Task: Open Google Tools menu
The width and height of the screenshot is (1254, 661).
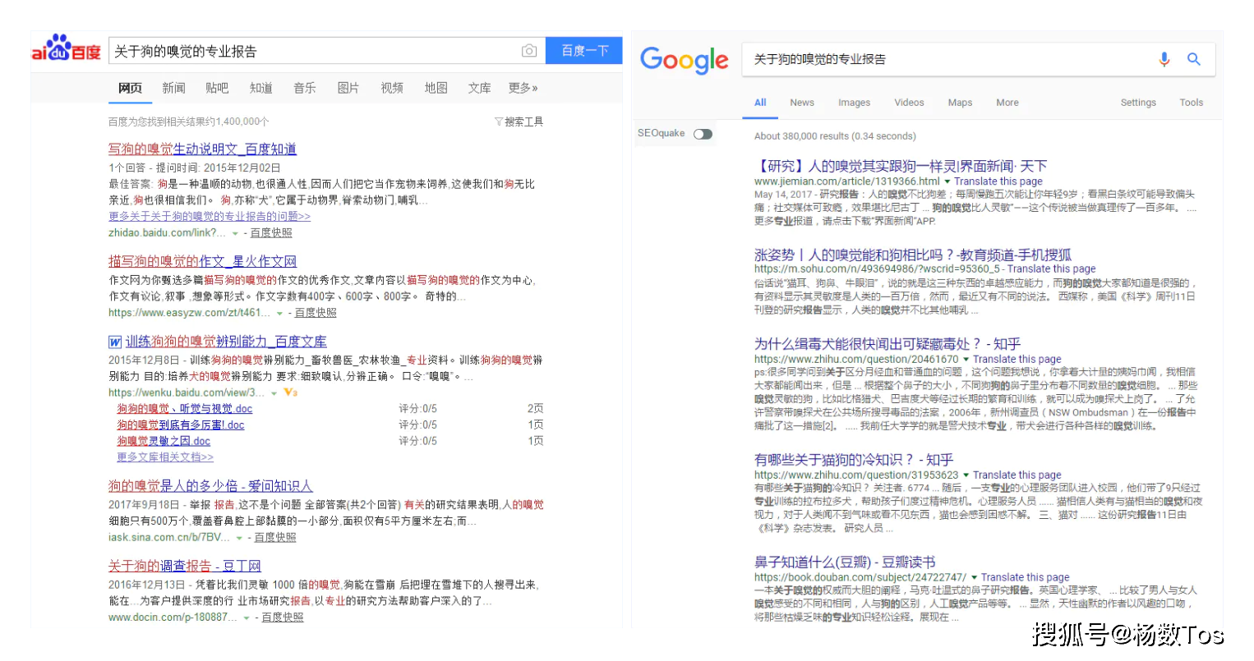Action: pyautogui.click(x=1192, y=103)
